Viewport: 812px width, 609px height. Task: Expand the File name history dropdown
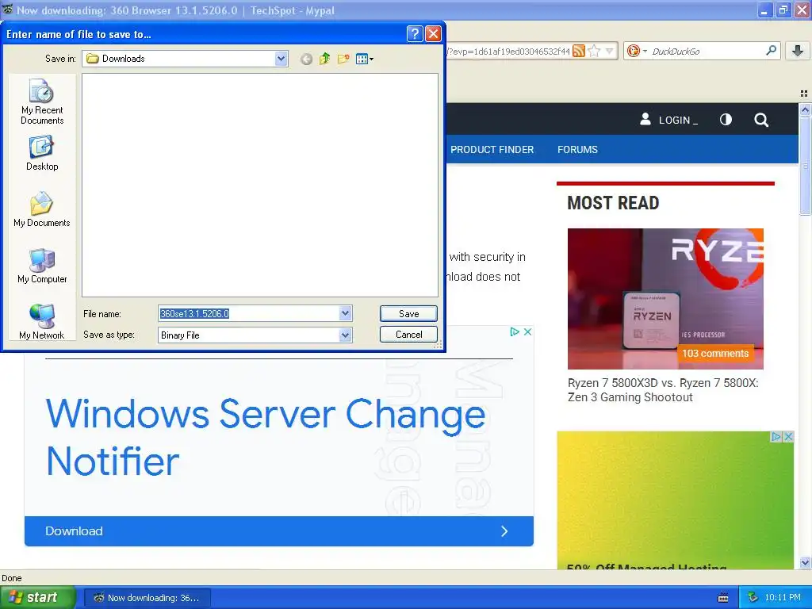pos(346,313)
